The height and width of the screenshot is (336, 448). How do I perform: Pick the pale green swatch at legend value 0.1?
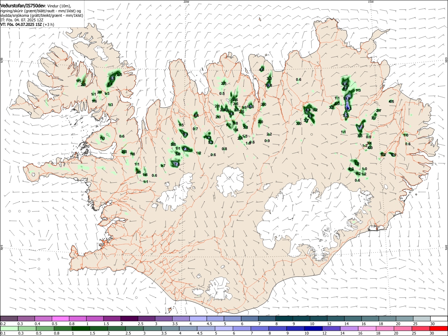[x=9, y=328]
